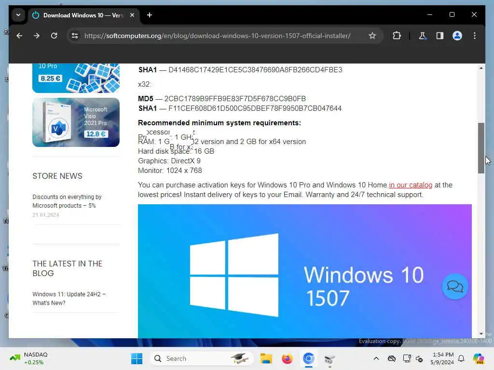Reload the current page
Viewport: 494px width, 370px height.
(x=54, y=36)
